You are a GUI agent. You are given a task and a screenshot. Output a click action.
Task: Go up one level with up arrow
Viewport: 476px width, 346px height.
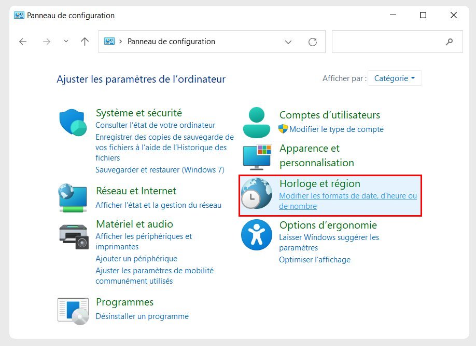tap(85, 42)
